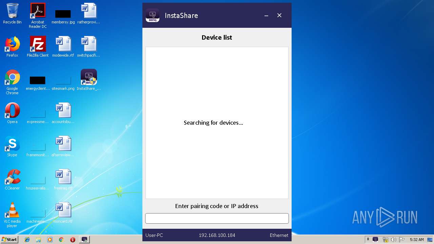Select the ratherprovi... Word document icon
The image size is (434, 244).
tap(88, 14)
